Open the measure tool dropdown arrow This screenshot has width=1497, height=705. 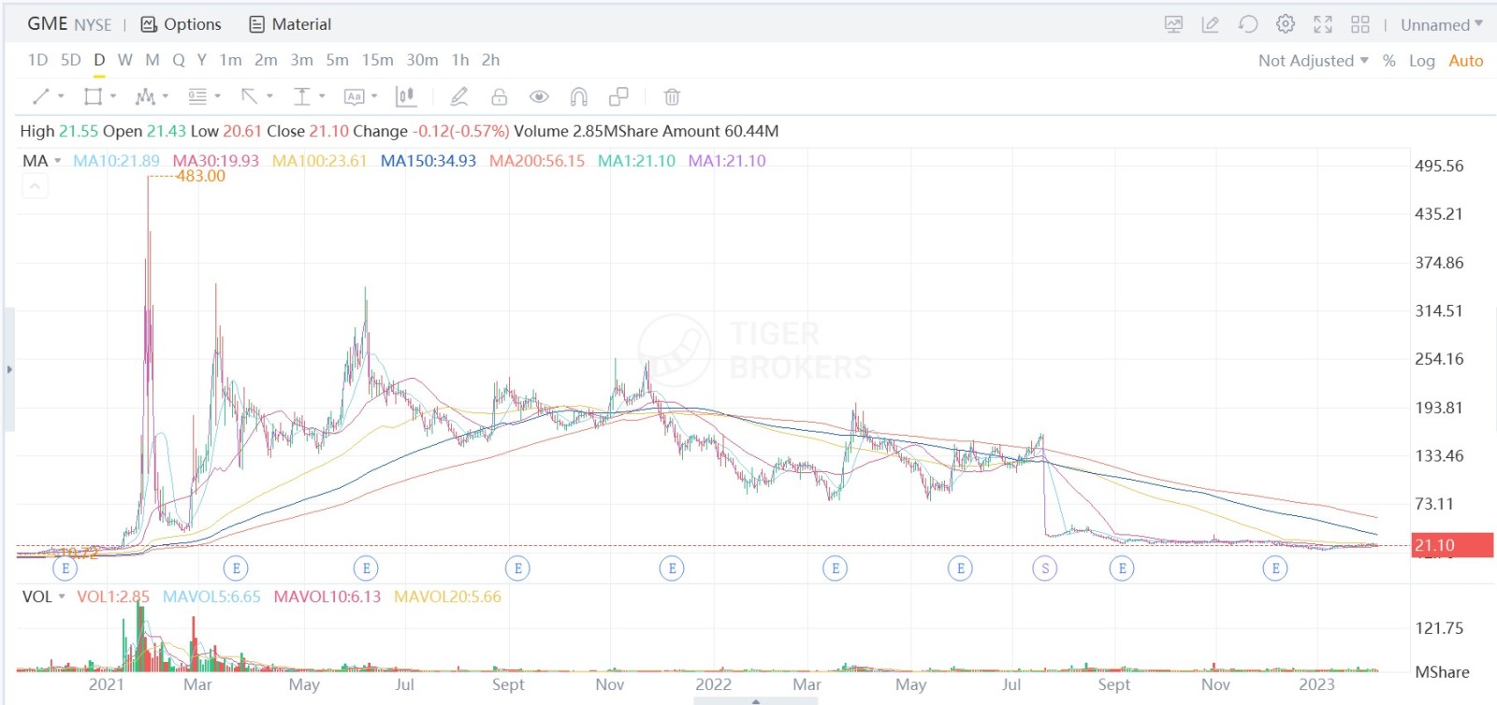point(322,96)
